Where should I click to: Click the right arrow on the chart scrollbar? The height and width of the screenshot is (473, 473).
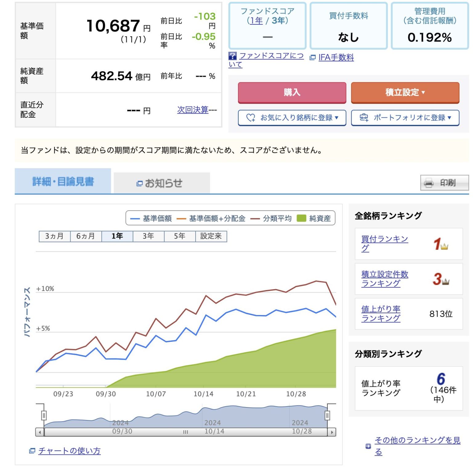click(332, 433)
